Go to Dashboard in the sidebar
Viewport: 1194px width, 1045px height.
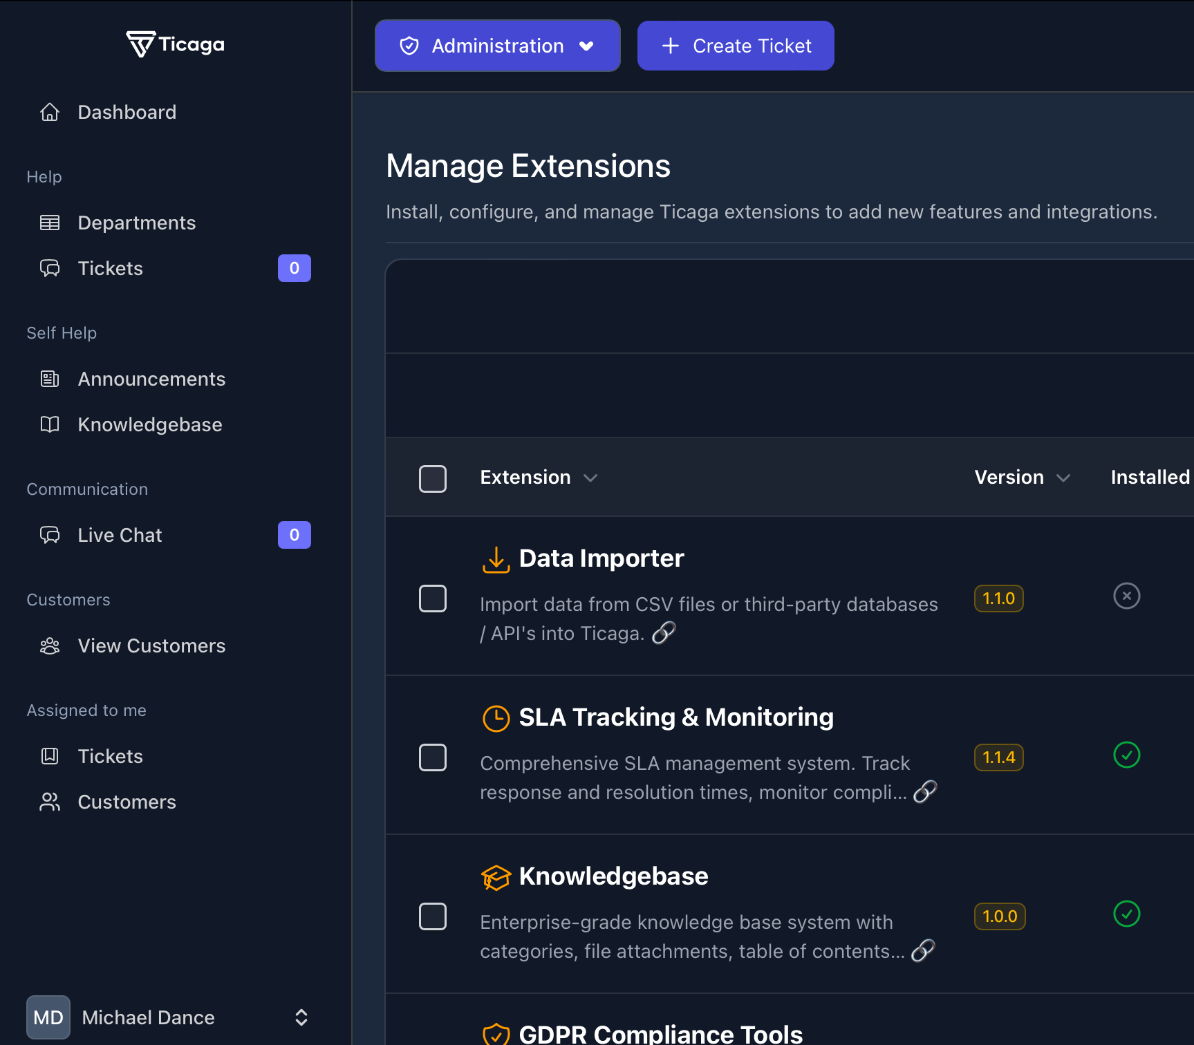coord(127,112)
